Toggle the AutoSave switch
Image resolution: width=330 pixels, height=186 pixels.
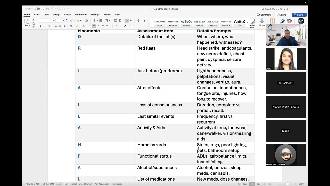pos(37,9)
